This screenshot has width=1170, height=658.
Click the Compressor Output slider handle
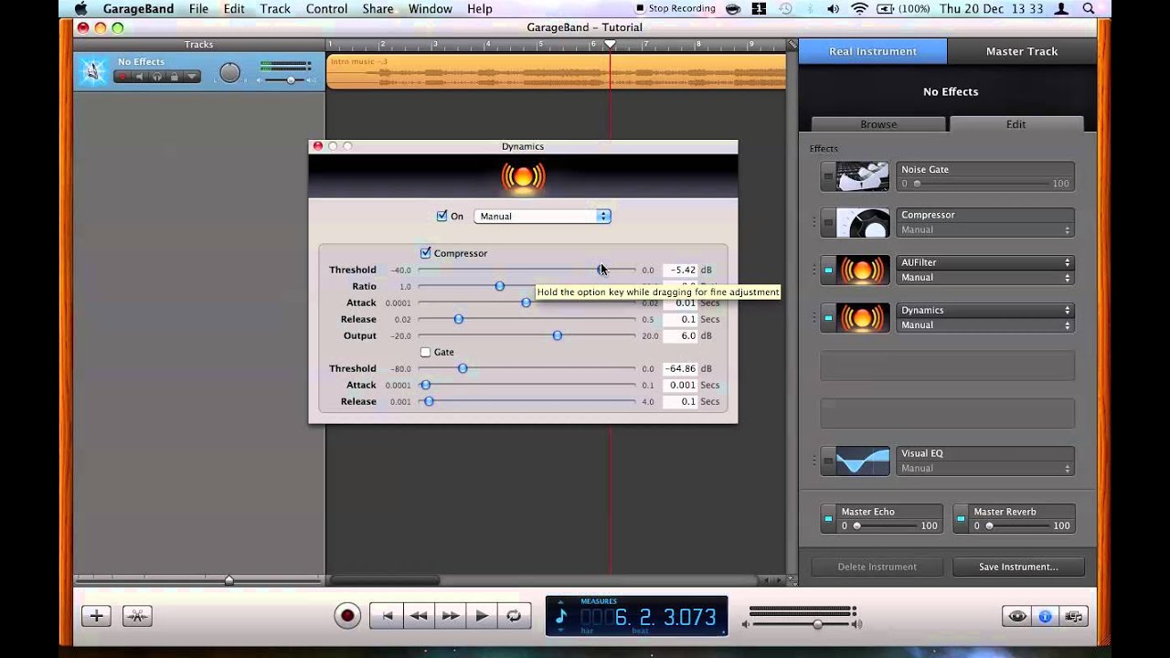click(x=558, y=335)
